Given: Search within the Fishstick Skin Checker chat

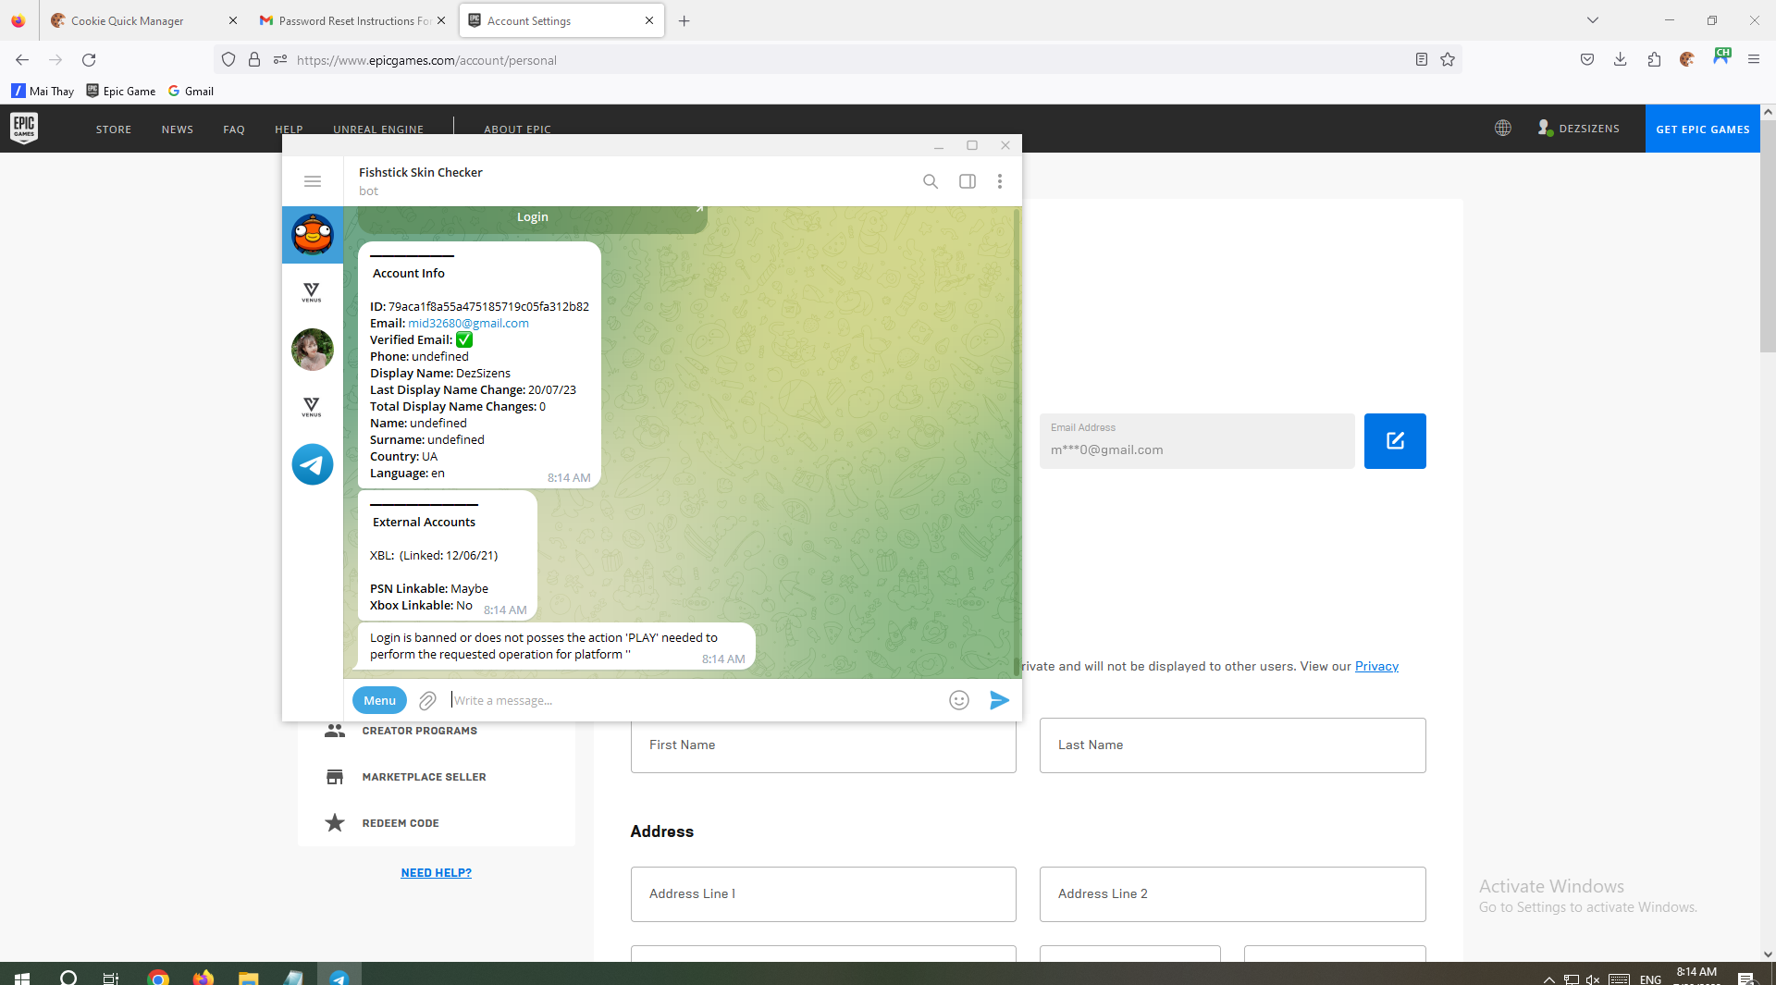Looking at the screenshot, I should [931, 181].
